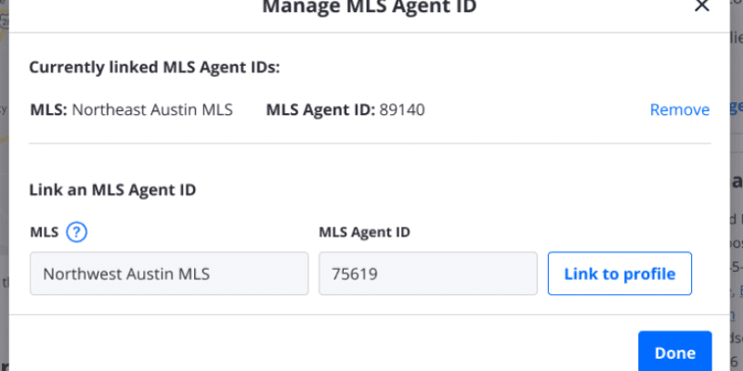
Task: Close the Manage MLS Agent ID dialog
Action: pos(702,6)
